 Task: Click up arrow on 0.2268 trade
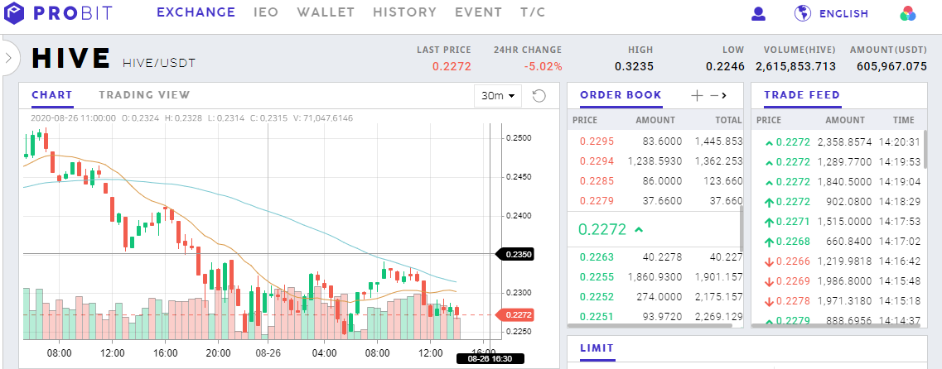pos(769,242)
